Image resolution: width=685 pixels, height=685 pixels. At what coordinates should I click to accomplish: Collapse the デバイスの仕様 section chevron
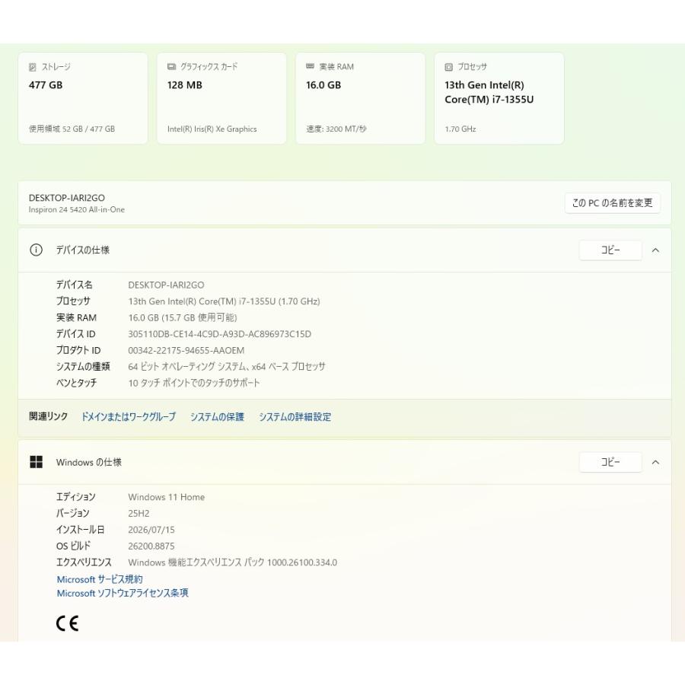tap(655, 250)
